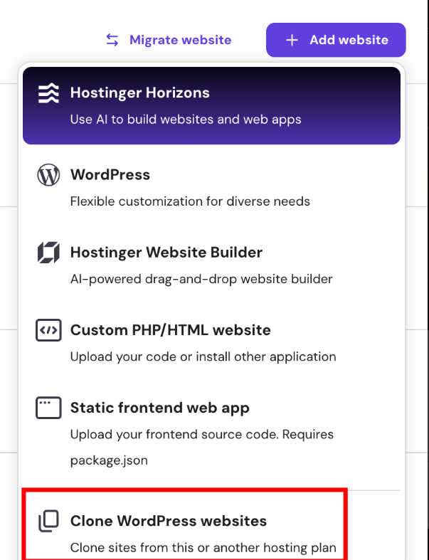Click the WordPress logo icon
Image resolution: width=429 pixels, height=560 pixels.
48,175
